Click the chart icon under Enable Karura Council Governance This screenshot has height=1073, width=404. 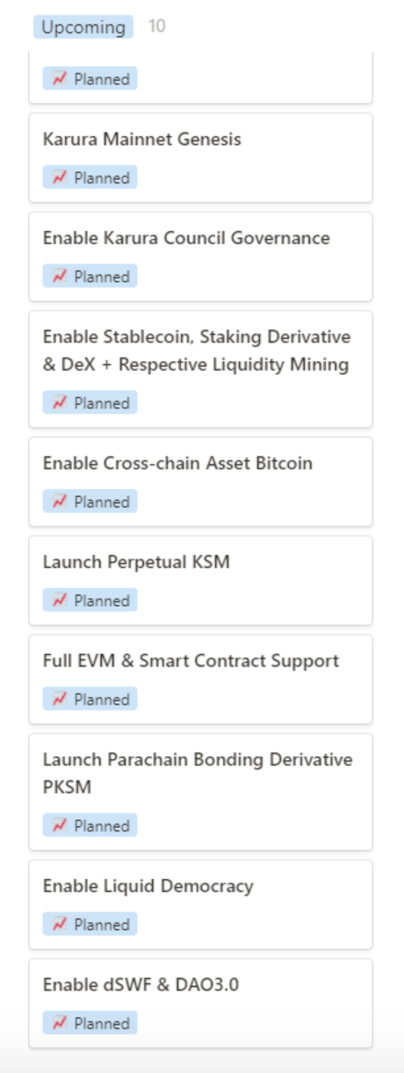[60, 276]
